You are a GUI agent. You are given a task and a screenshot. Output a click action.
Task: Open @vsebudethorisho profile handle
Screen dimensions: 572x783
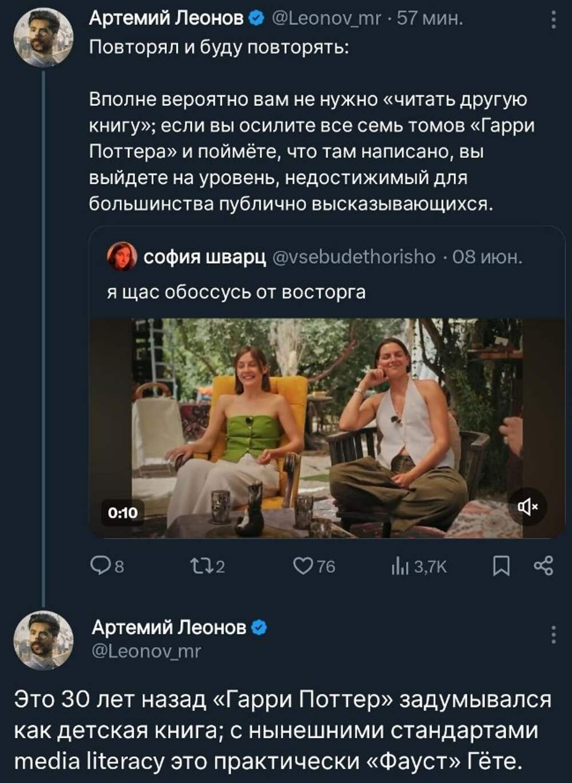click(x=354, y=257)
